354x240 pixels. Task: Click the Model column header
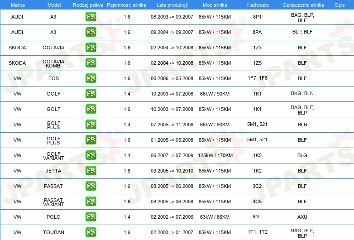[x=54, y=5]
